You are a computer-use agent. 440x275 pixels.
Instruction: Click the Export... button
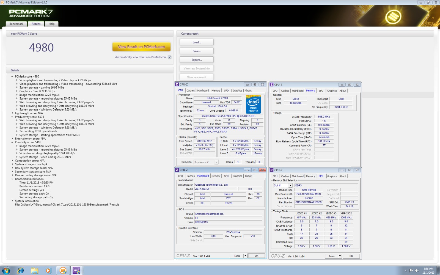(197, 60)
